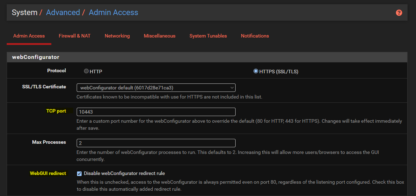
Task: Select the Admin Access tab
Action: [29, 36]
